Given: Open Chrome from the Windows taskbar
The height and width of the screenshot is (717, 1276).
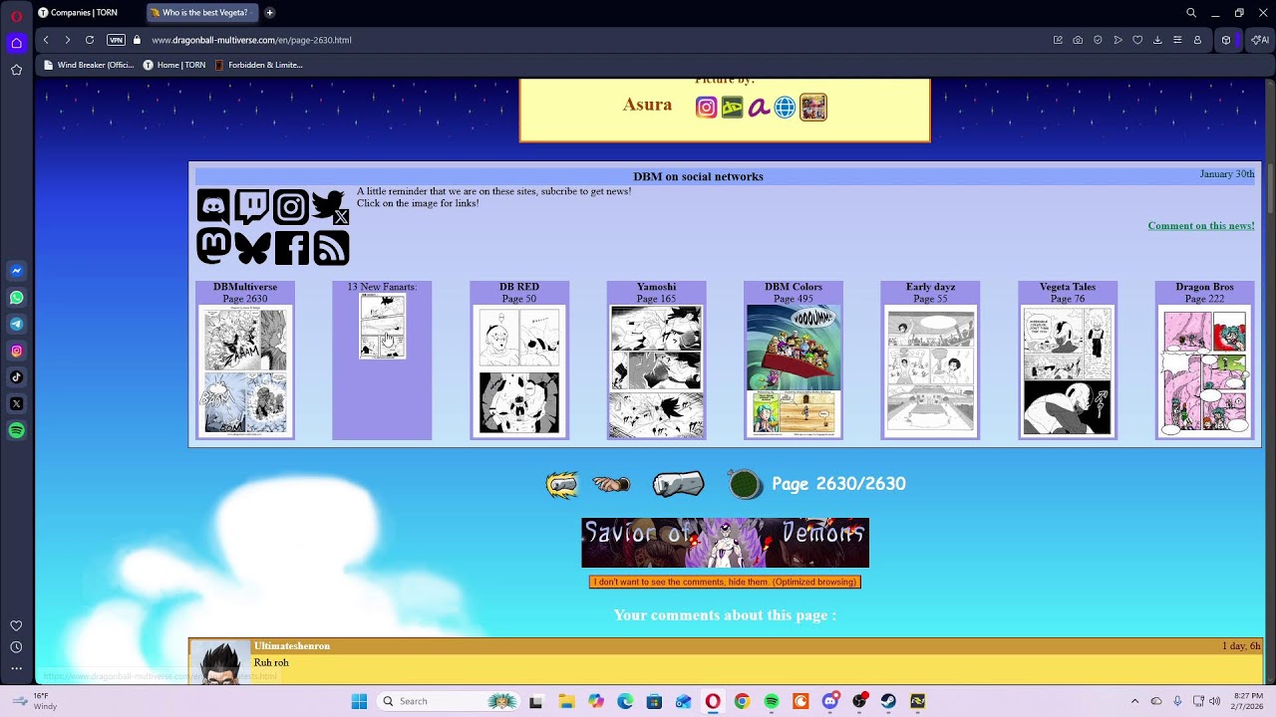Looking at the screenshot, I should coord(742,701).
